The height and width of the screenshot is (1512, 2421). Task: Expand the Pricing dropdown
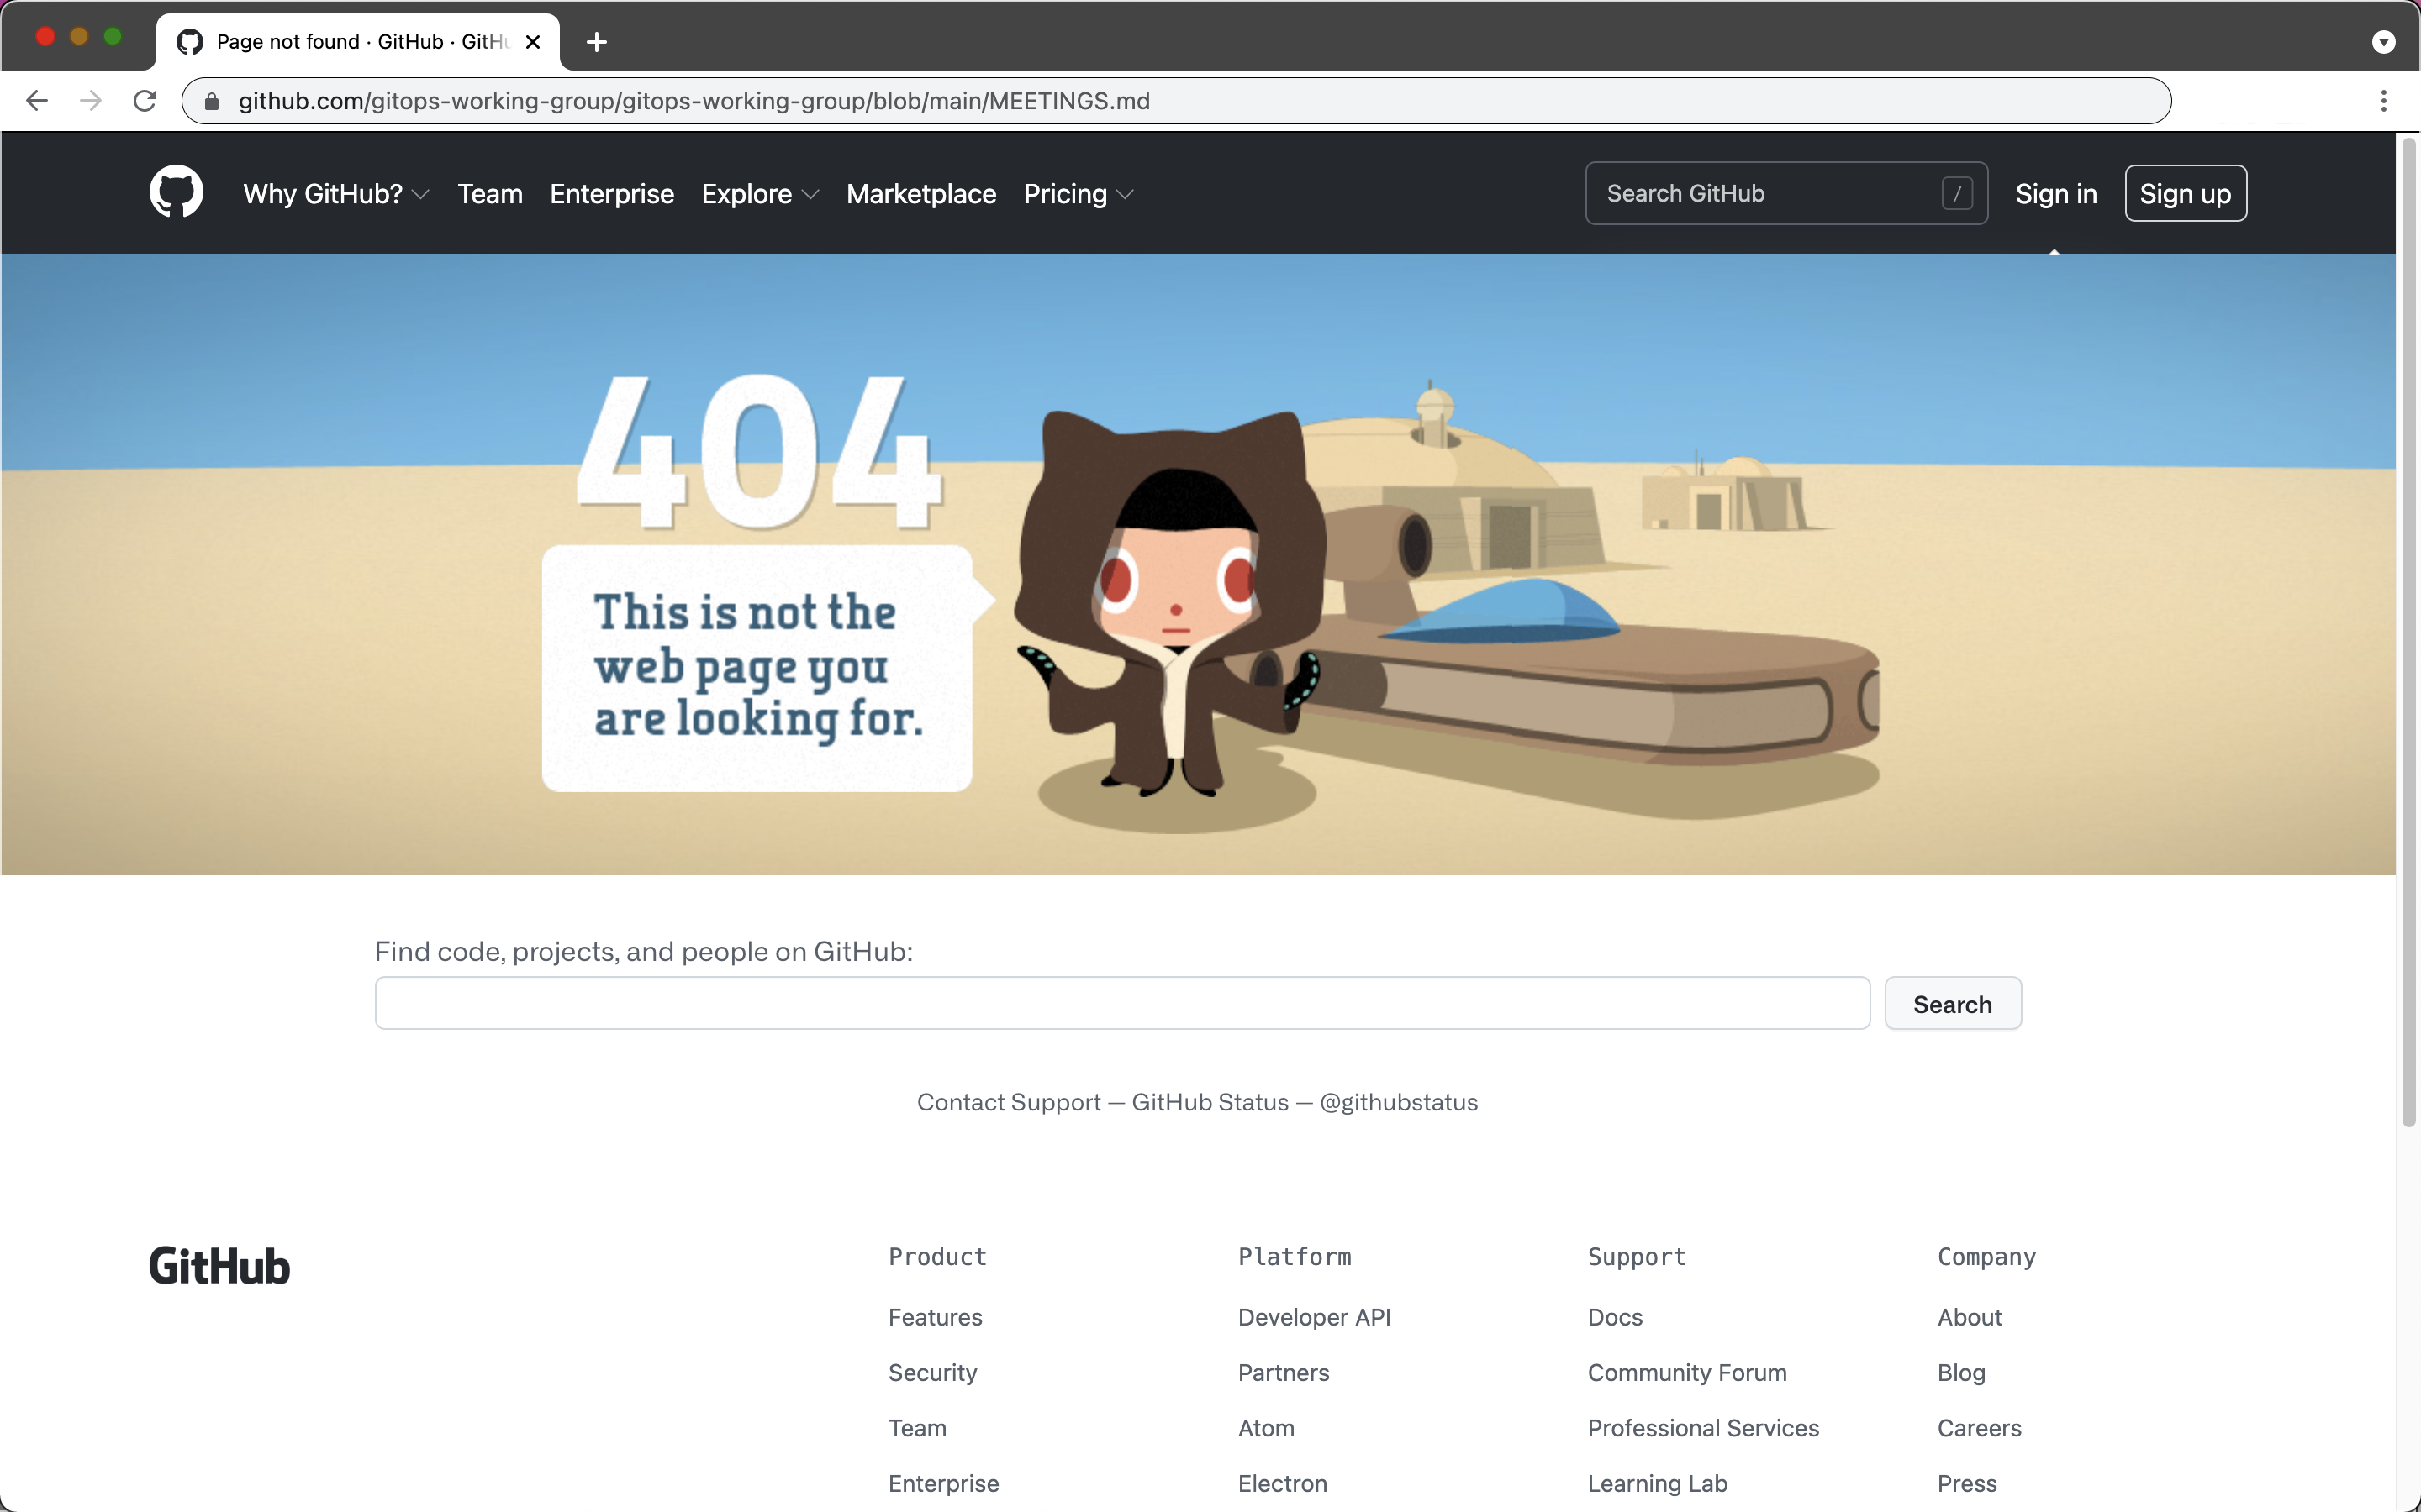(1078, 194)
